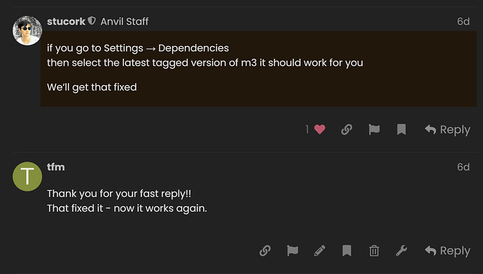Copy link to stucork's post
This screenshot has height=274, width=483.
point(346,129)
